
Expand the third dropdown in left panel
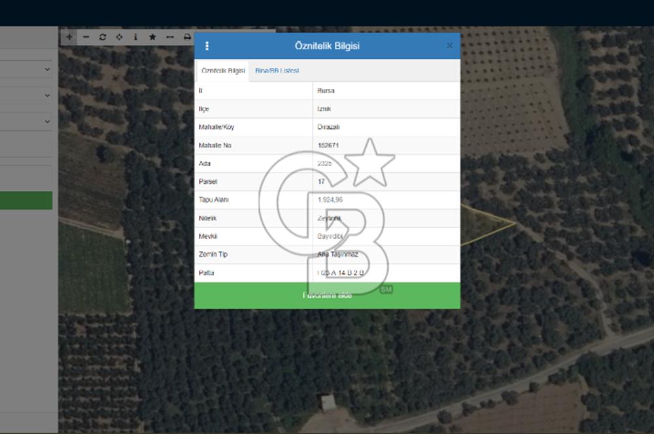(x=48, y=122)
